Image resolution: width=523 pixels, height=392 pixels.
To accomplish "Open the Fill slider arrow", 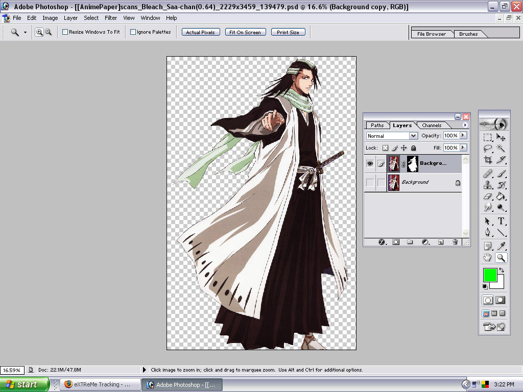I will [x=463, y=148].
